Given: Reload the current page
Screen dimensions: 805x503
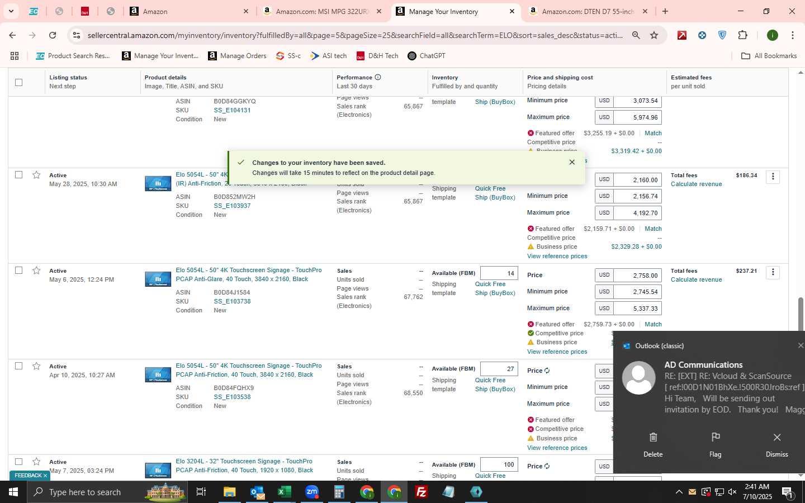Looking at the screenshot, I should pos(53,35).
